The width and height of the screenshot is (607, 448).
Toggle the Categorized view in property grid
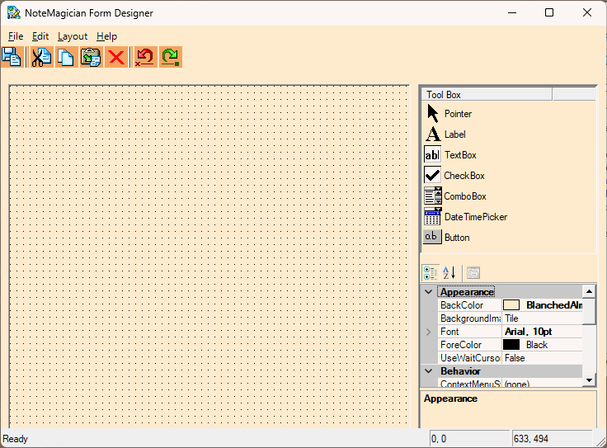coord(431,272)
